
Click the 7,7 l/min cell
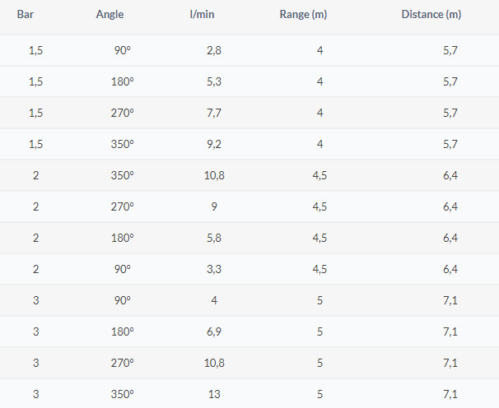(x=214, y=113)
